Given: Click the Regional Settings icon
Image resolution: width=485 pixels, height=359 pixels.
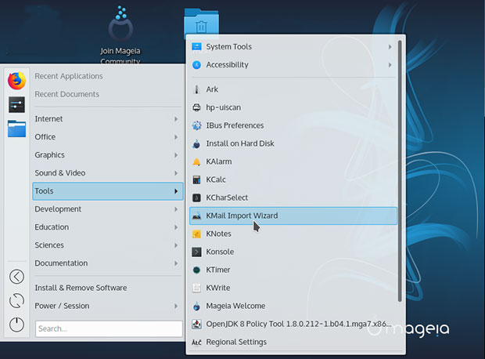Looking at the screenshot, I should (196, 343).
